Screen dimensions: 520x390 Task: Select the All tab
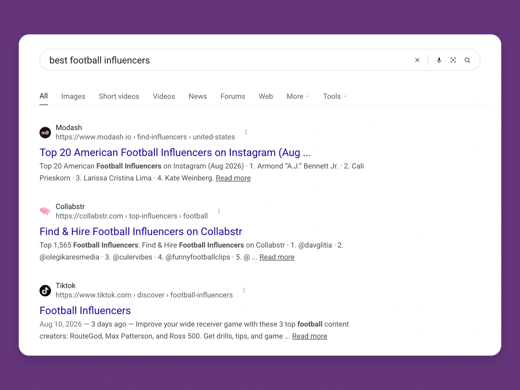[44, 96]
